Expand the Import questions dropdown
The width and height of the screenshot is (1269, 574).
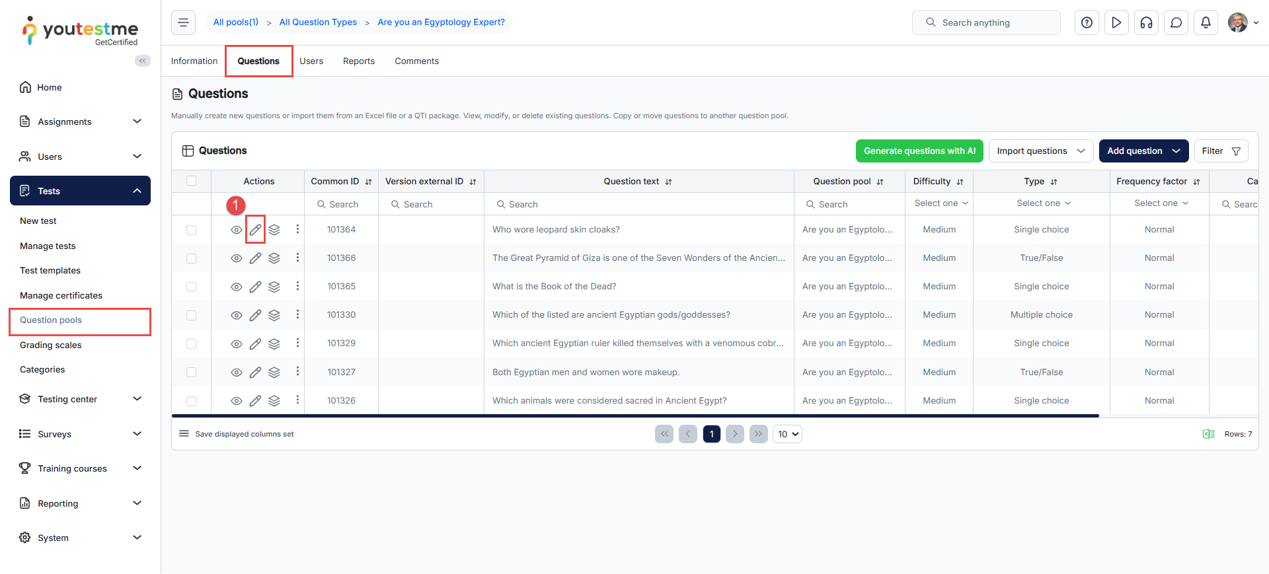coord(1040,151)
